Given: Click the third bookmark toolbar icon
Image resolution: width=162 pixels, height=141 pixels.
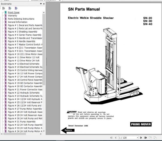Looking at the screenshot, I should [x=16, y=8].
